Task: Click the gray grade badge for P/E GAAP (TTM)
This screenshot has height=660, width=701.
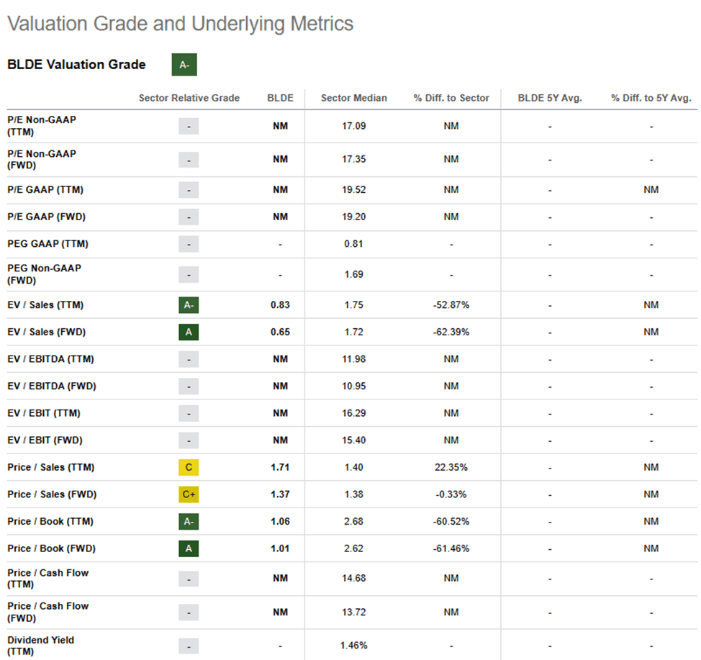Action: coord(189,190)
